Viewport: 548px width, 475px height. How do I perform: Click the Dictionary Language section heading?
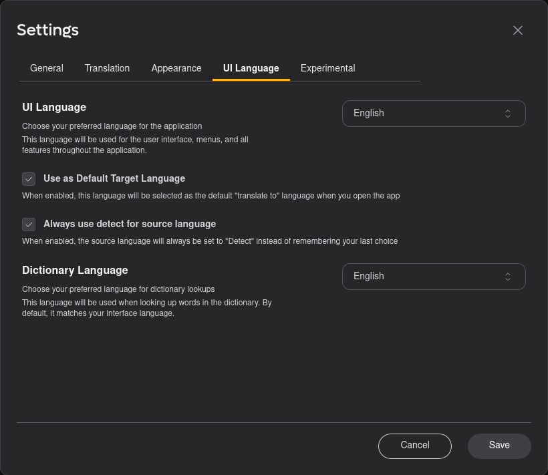[x=75, y=270]
